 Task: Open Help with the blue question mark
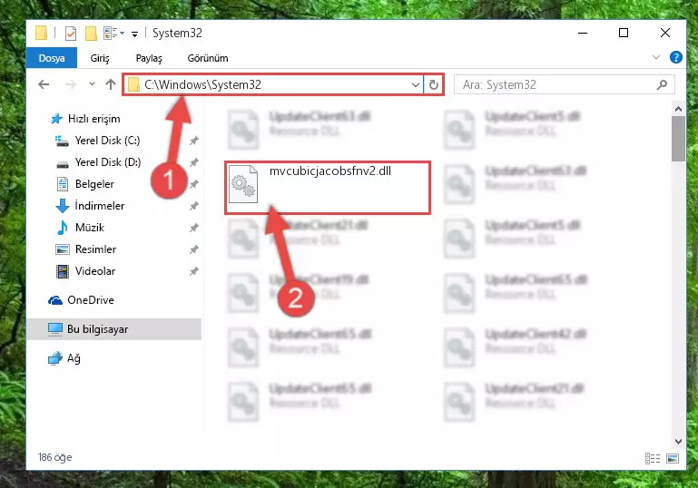[x=675, y=57]
